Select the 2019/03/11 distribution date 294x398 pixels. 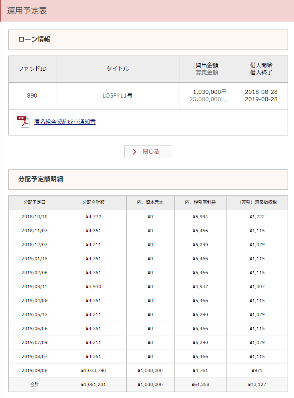pos(34,287)
